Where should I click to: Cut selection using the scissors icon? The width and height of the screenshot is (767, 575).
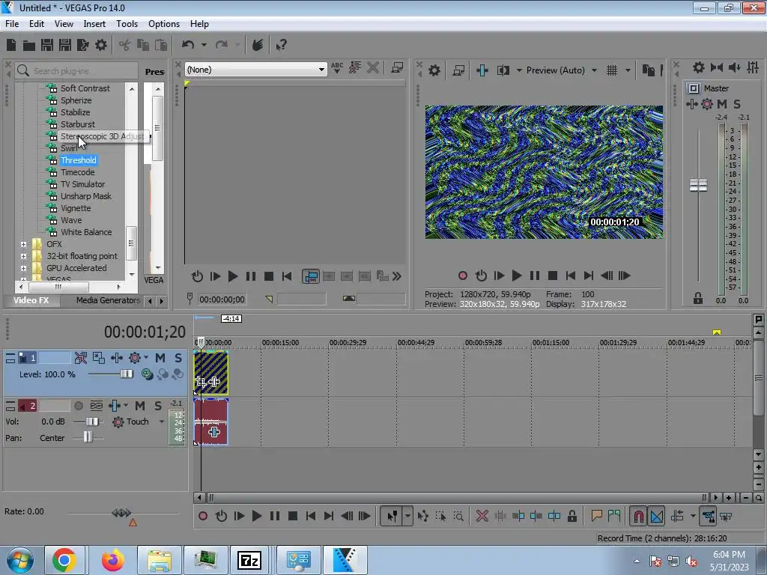(x=125, y=45)
